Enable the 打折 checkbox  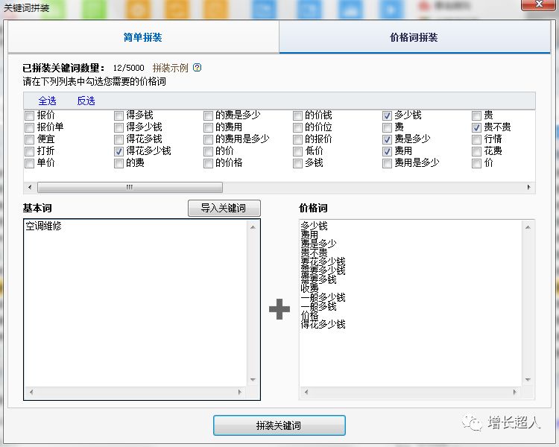[x=29, y=151]
